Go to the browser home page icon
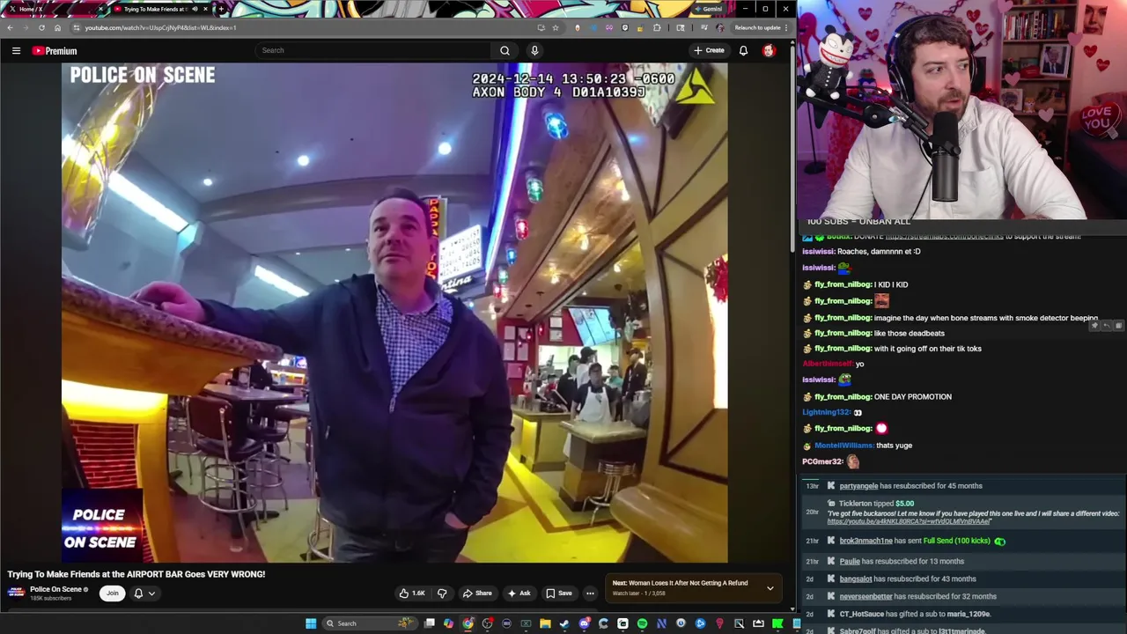 pyautogui.click(x=57, y=27)
